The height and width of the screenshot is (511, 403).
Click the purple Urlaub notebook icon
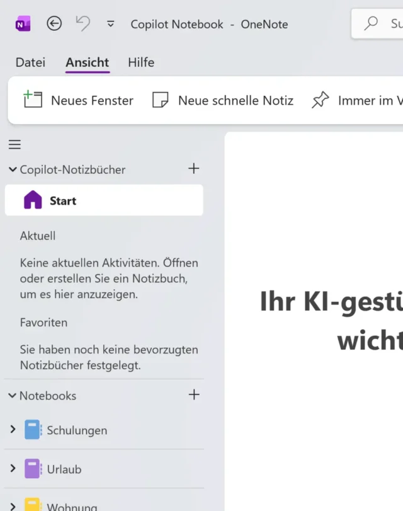[x=33, y=469]
